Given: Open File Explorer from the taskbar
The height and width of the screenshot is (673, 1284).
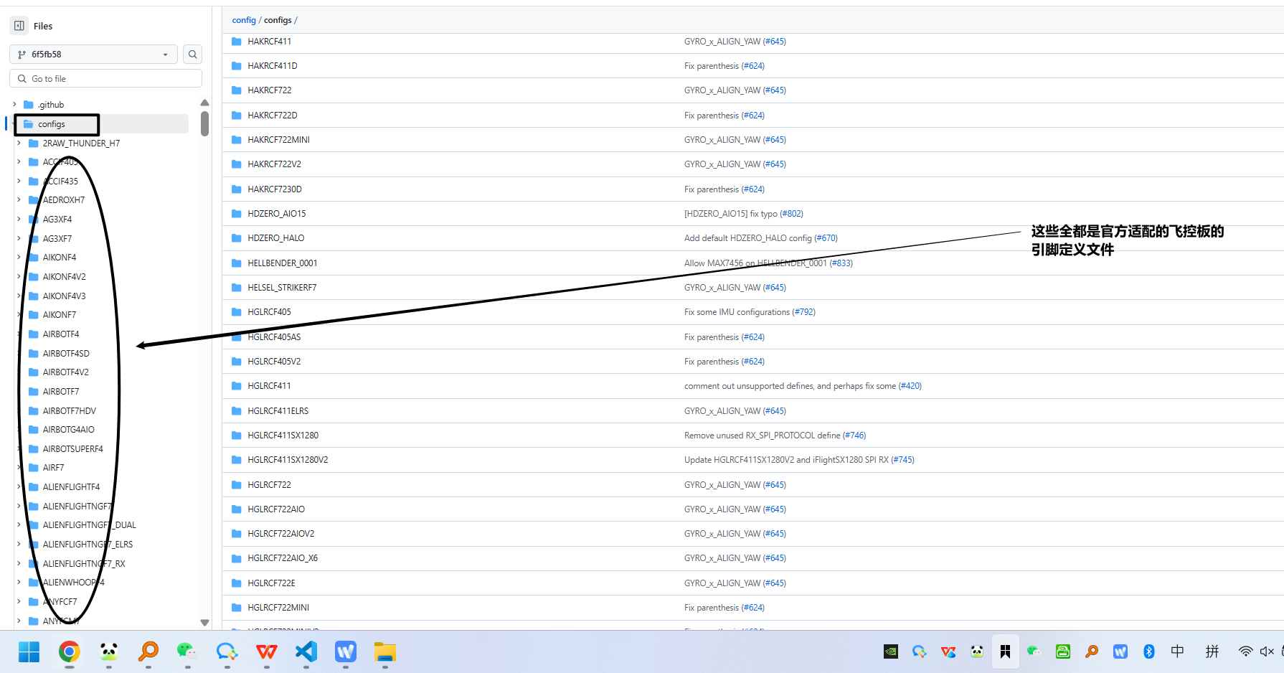Looking at the screenshot, I should coord(385,651).
